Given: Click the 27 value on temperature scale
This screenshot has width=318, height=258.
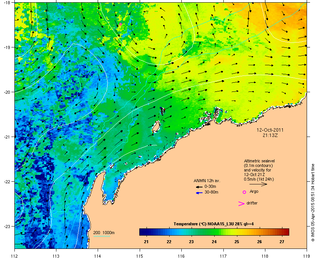Looking at the screenshot, I should [282, 242].
